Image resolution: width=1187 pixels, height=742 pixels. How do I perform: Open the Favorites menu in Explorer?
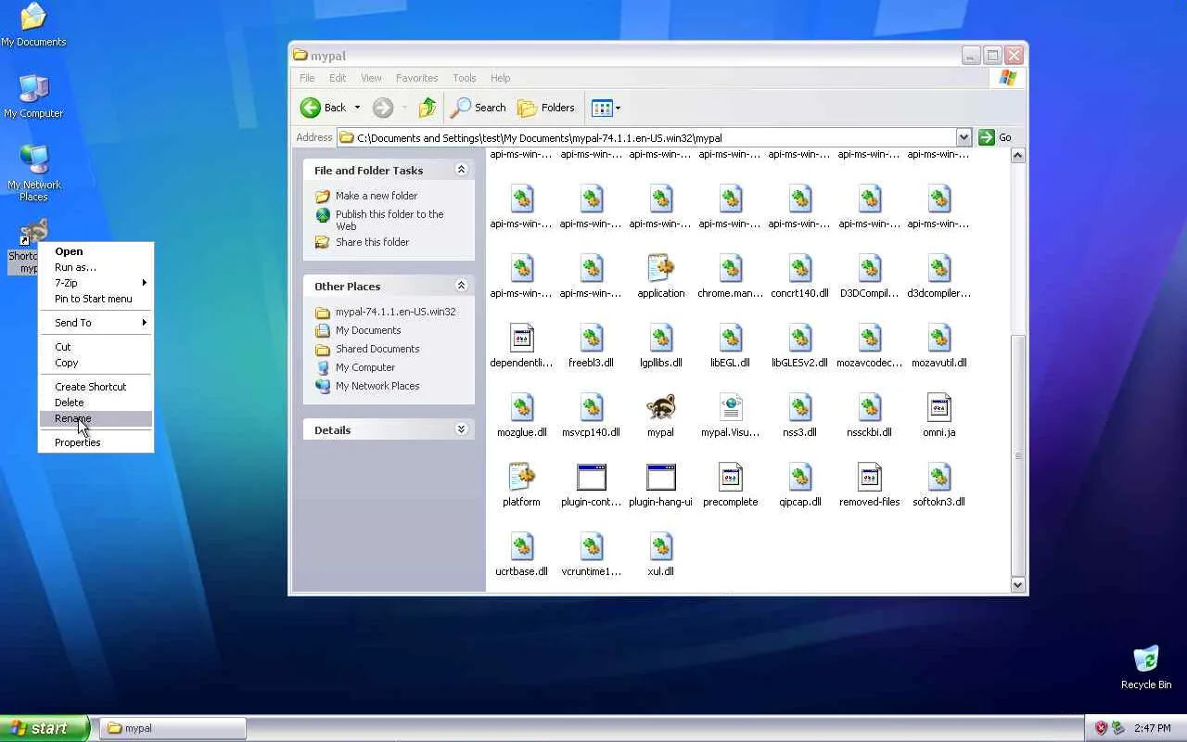tap(416, 78)
